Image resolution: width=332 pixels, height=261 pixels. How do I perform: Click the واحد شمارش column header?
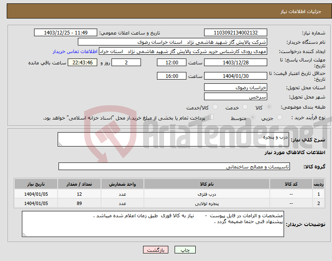[122, 184]
